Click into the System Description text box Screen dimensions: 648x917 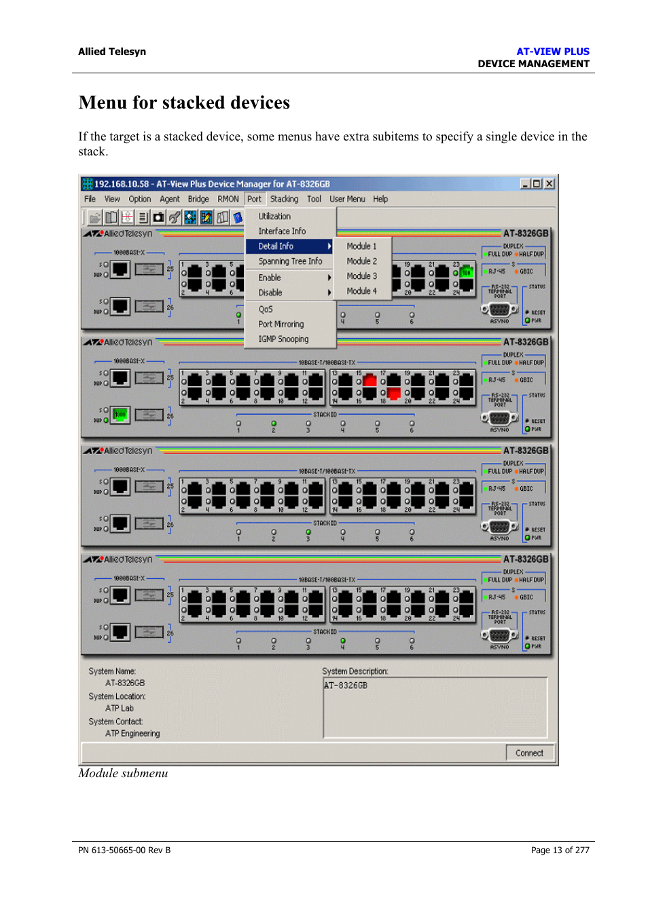[435, 707]
